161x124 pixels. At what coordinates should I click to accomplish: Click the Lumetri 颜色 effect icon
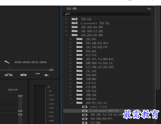coord(84,111)
